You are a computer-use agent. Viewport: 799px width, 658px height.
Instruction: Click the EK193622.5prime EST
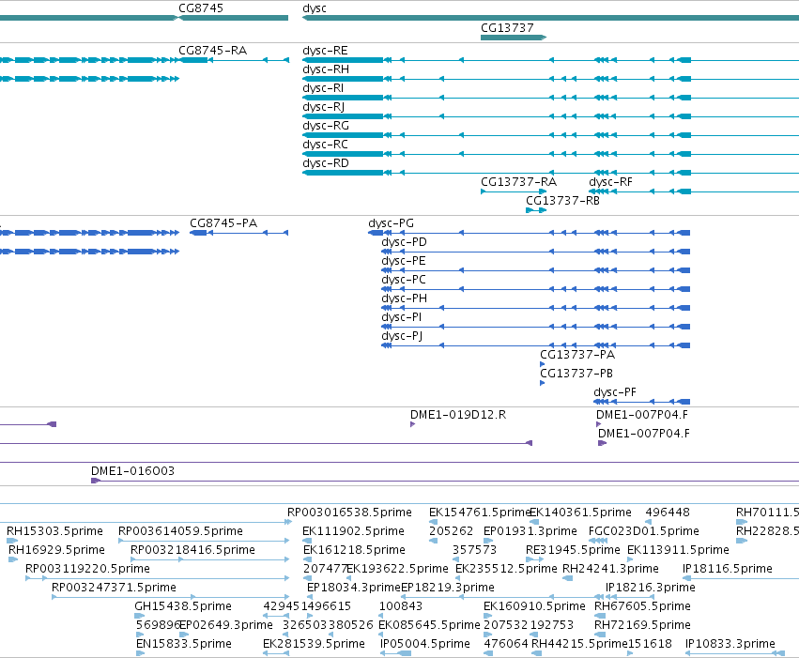coord(397,569)
